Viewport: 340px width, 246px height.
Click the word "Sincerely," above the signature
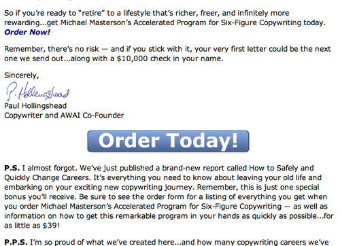(22, 75)
